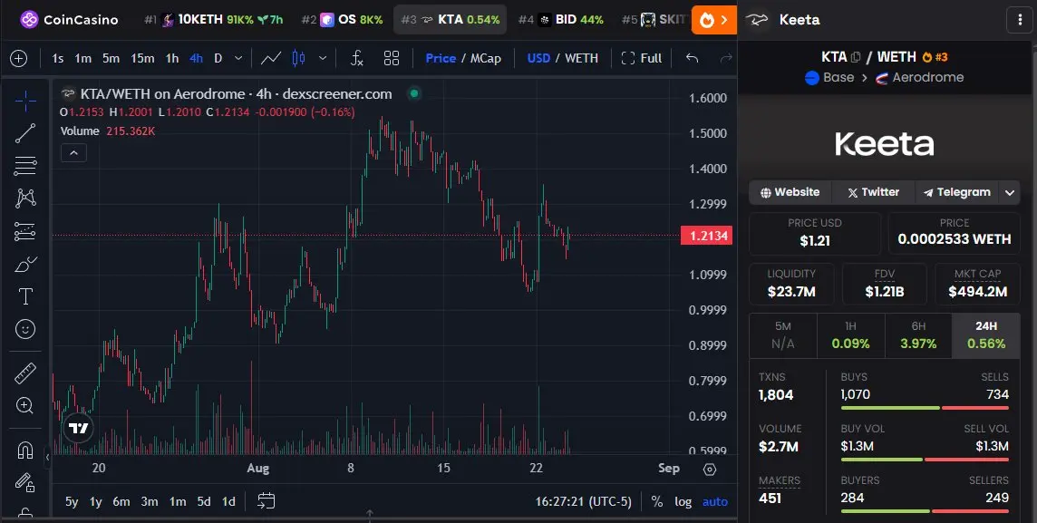The width and height of the screenshot is (1037, 523).
Task: Open chart settings gear icon
Action: [710, 470]
